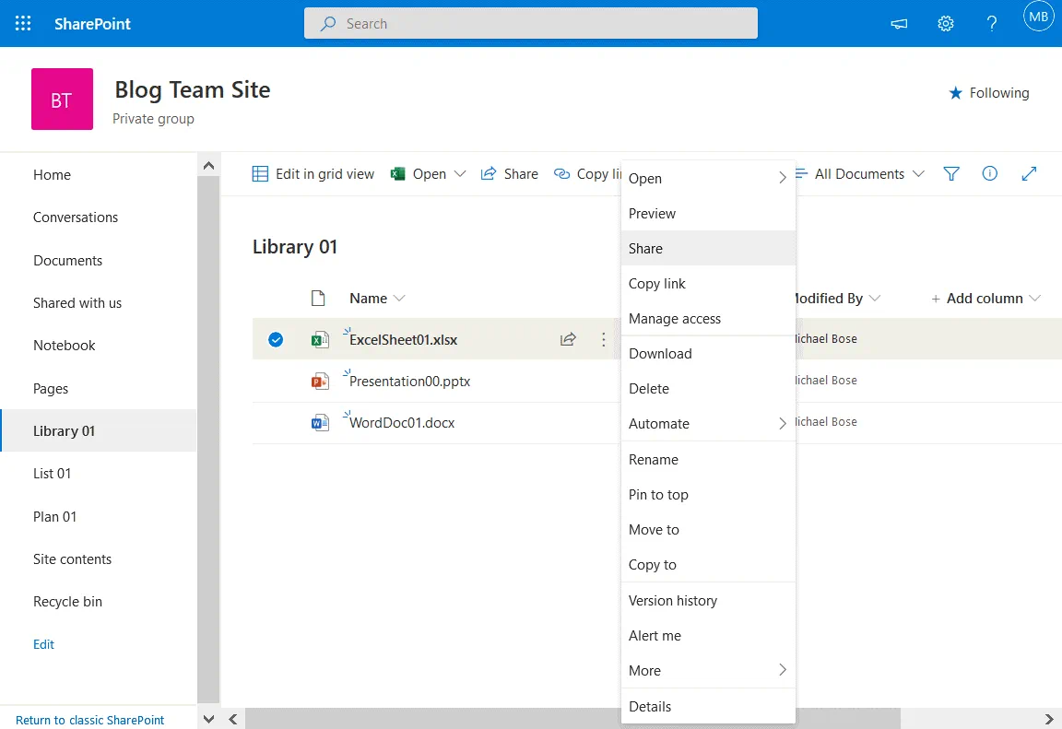Click Return to classic SharePoint link
The width and height of the screenshot is (1062, 729).
(90, 720)
